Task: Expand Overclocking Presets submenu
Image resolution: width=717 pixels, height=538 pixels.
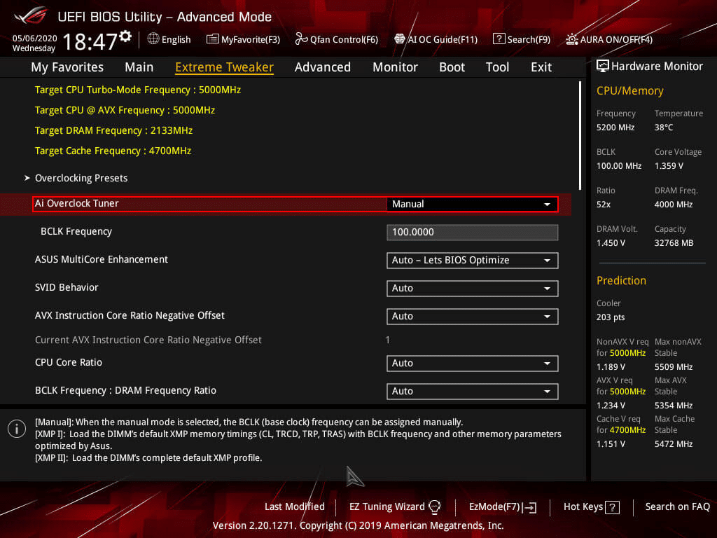Action: tap(81, 178)
